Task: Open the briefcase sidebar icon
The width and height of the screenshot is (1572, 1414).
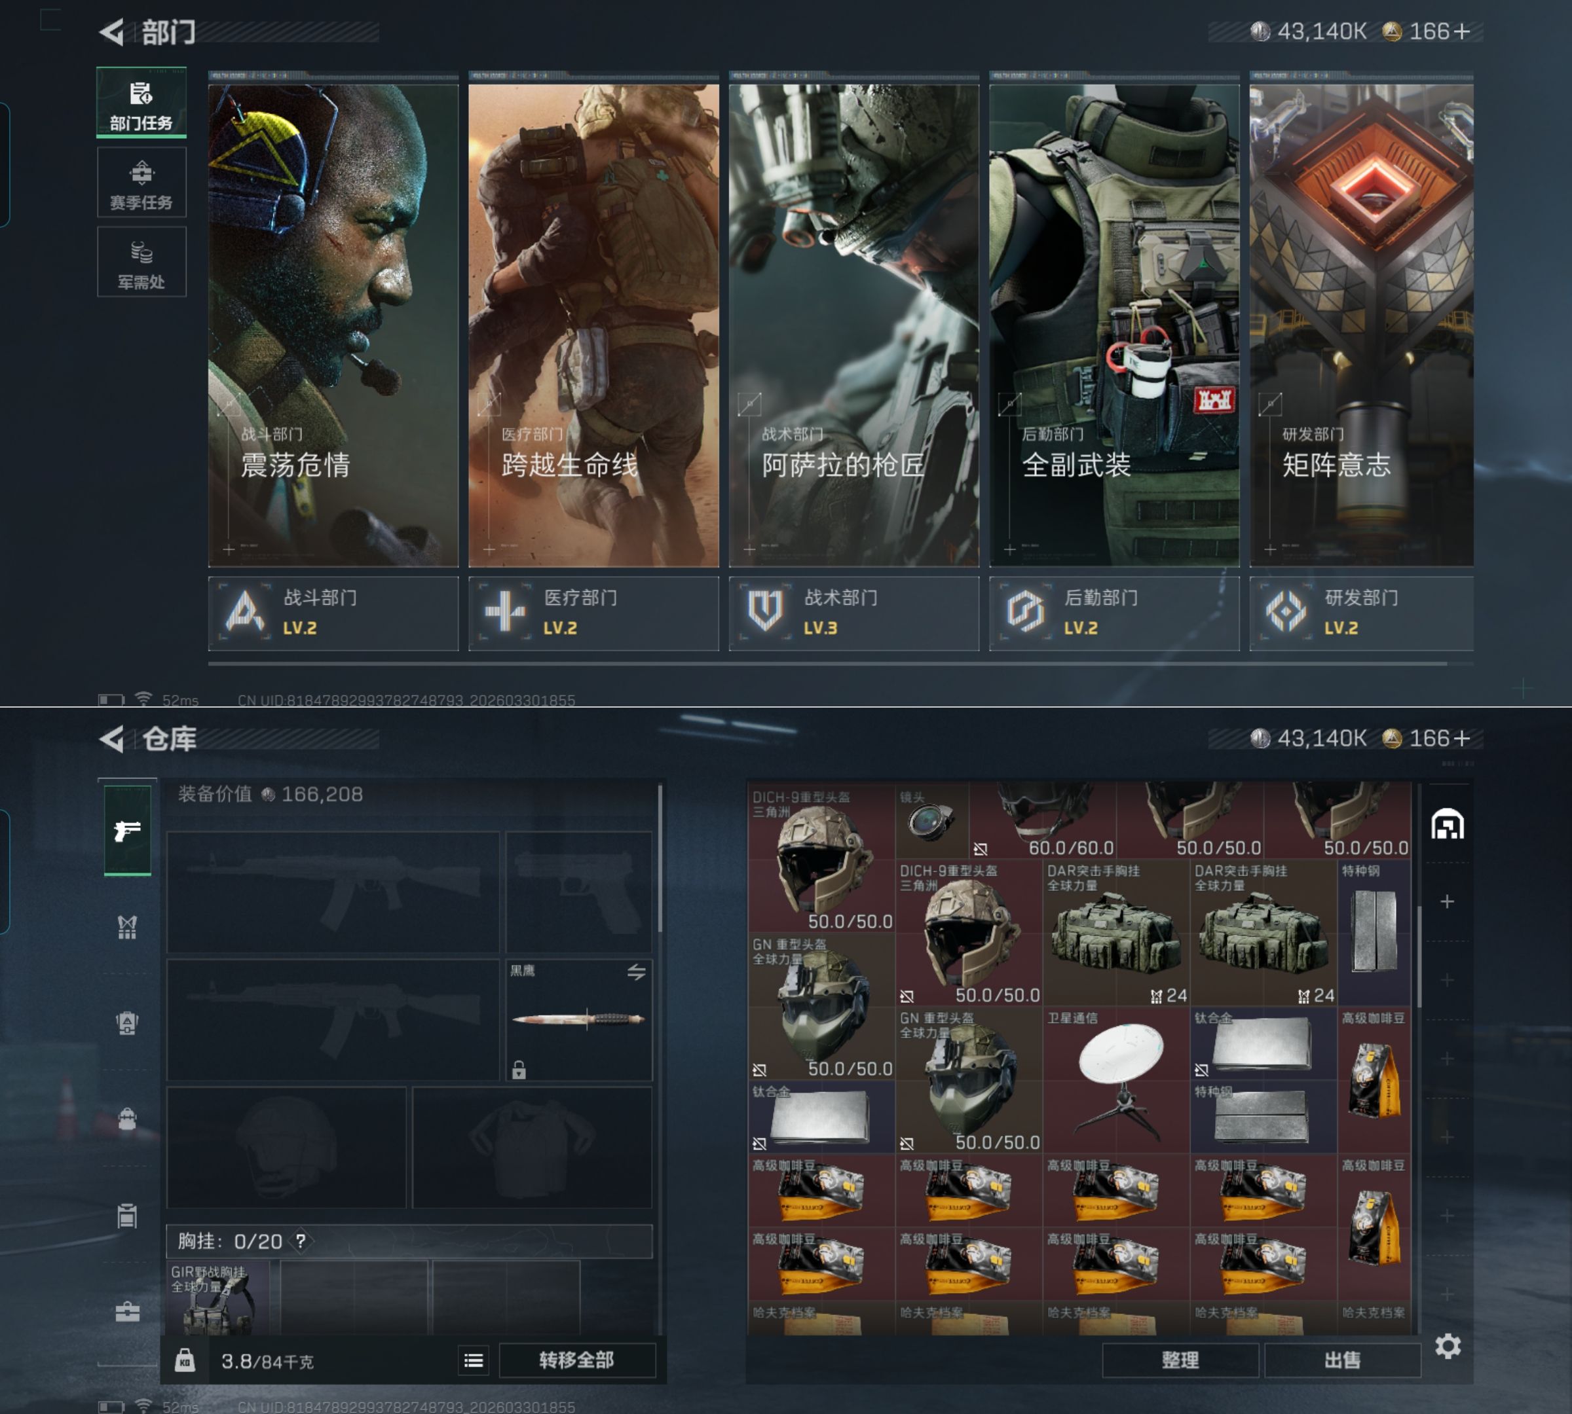Action: coord(128,1313)
